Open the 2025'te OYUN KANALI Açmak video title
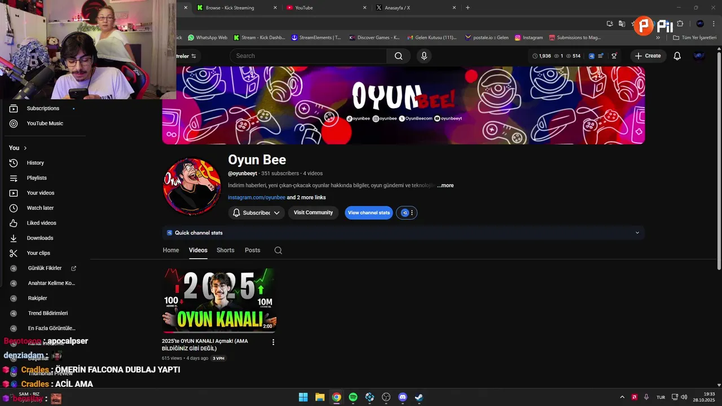The height and width of the screenshot is (406, 722). point(205,345)
